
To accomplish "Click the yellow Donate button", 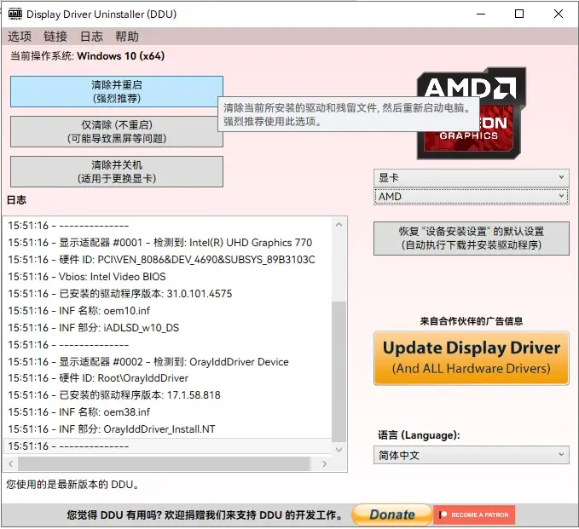I will (x=391, y=515).
